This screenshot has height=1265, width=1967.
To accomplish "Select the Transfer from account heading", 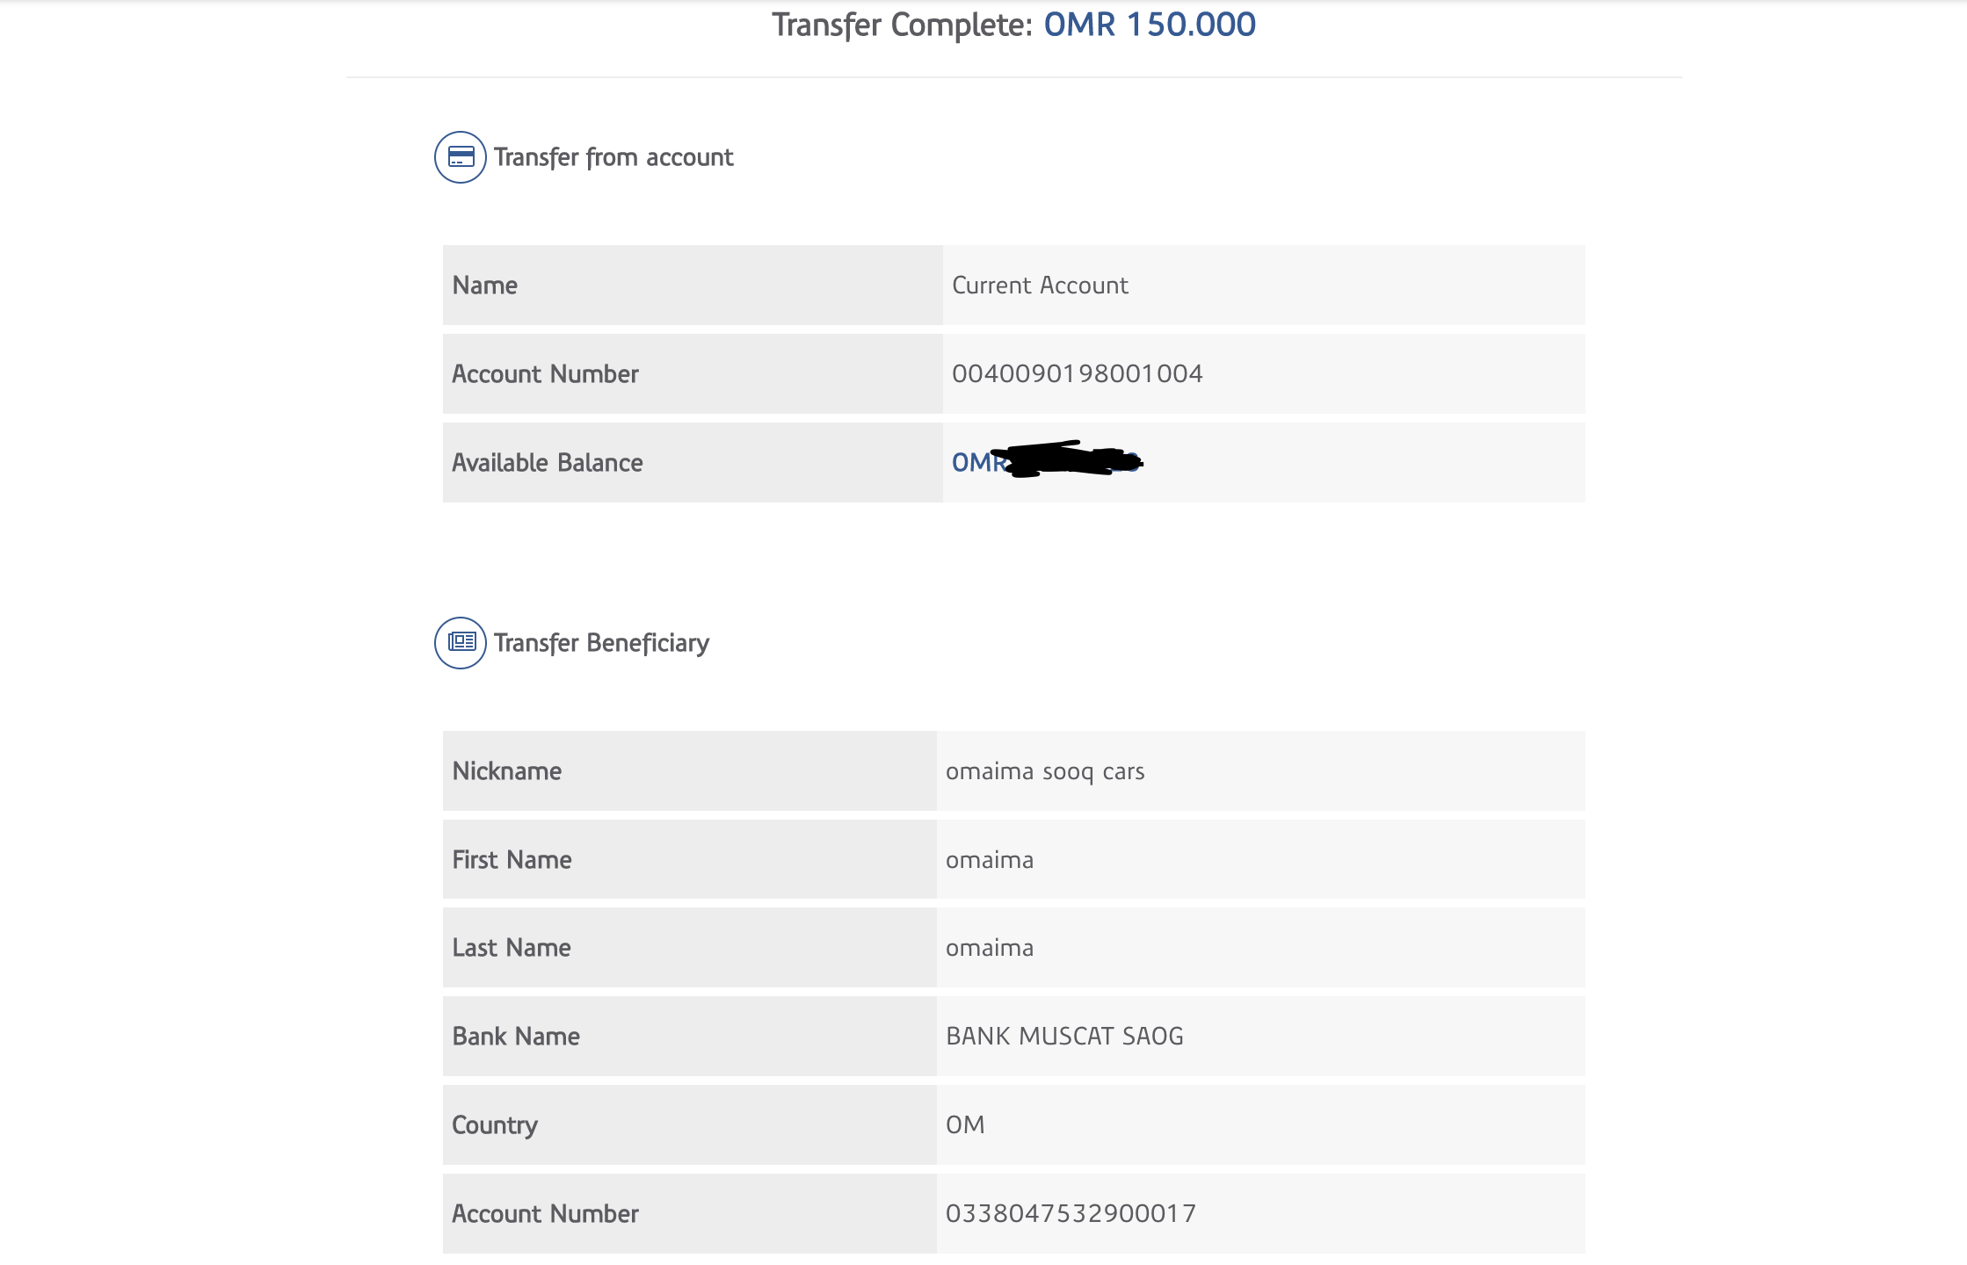I will 613,157.
